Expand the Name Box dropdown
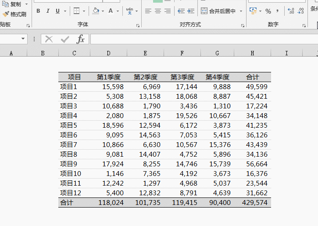318x226 pixels. (x=23, y=39)
